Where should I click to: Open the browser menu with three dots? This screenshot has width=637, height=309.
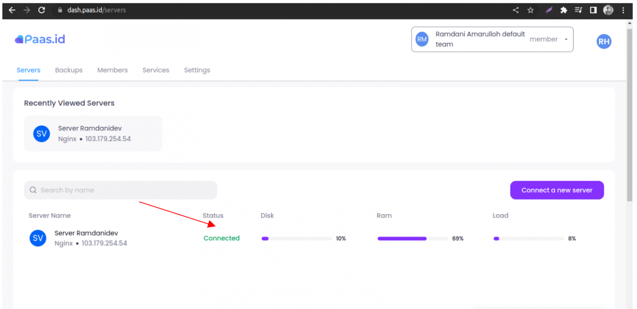623,10
